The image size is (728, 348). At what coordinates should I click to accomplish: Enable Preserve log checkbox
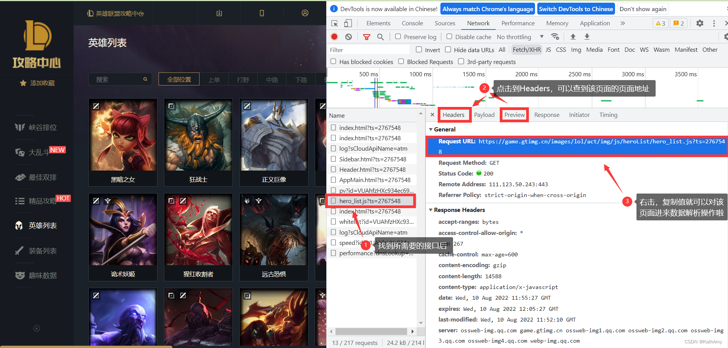point(398,36)
